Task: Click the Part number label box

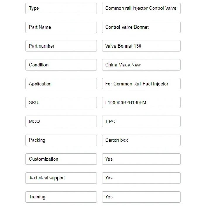Action: (61, 46)
